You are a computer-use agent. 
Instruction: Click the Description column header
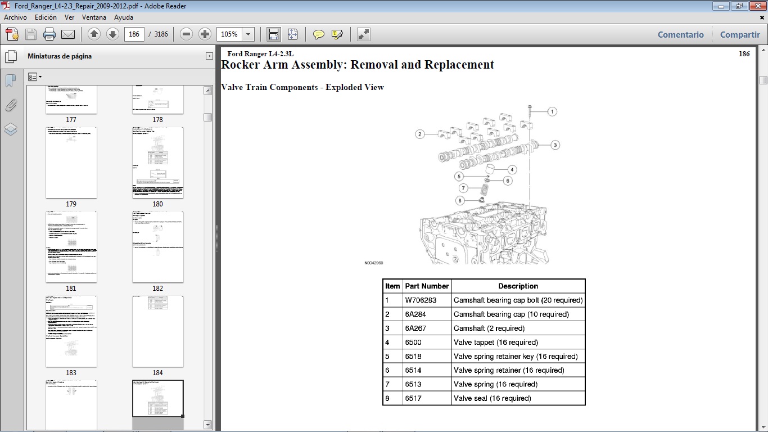518,286
